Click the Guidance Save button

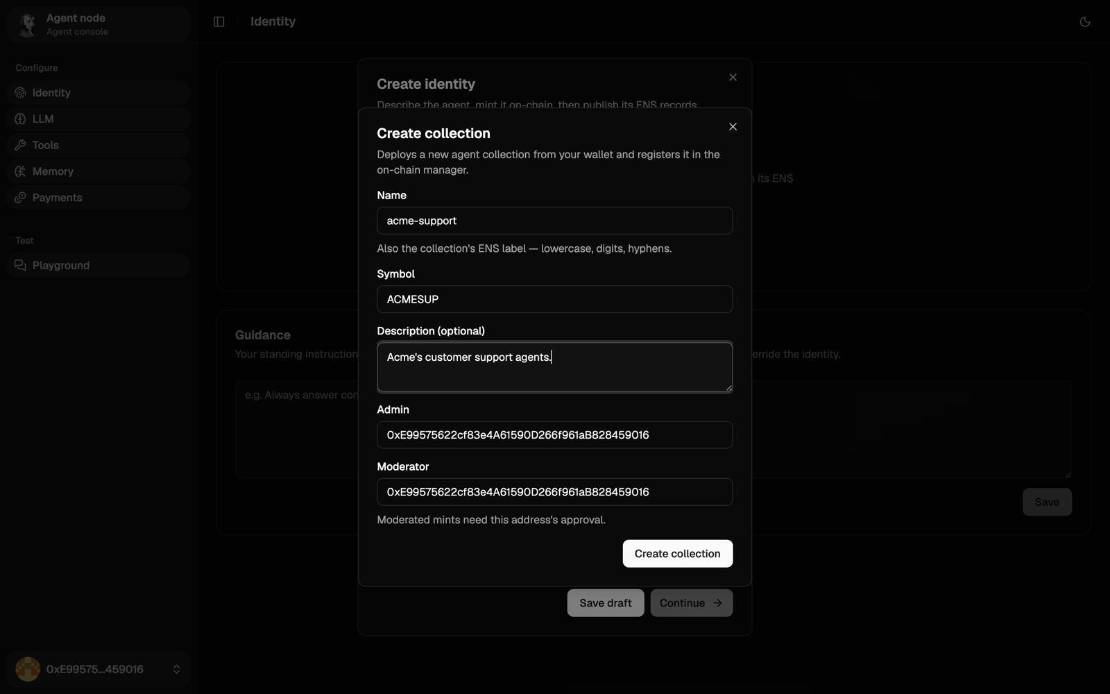tap(1047, 502)
